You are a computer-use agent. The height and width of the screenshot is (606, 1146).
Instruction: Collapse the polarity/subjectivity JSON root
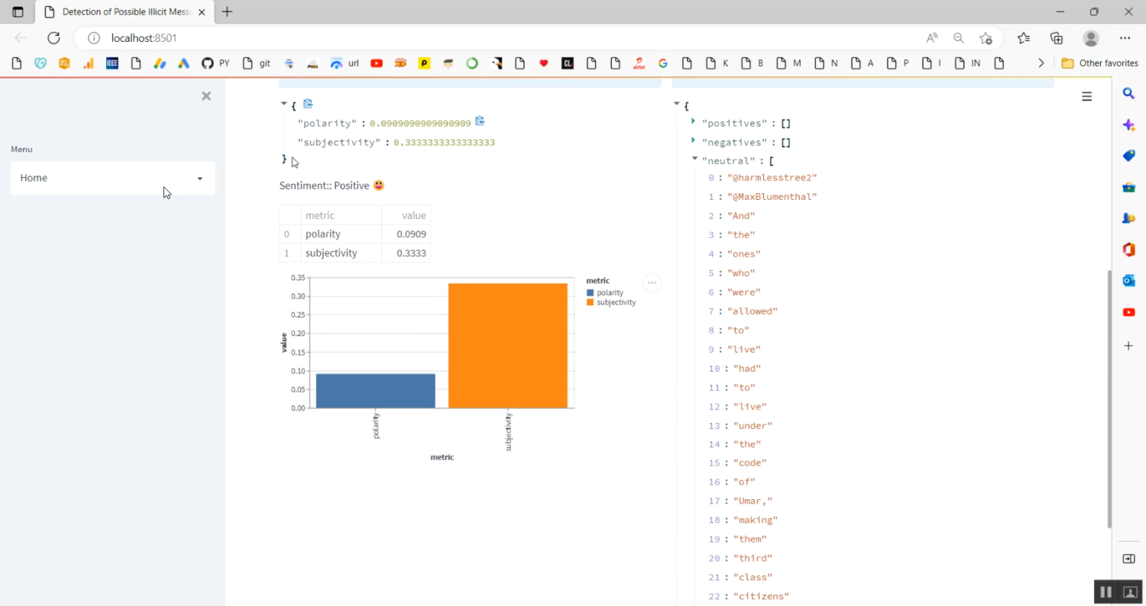point(283,104)
